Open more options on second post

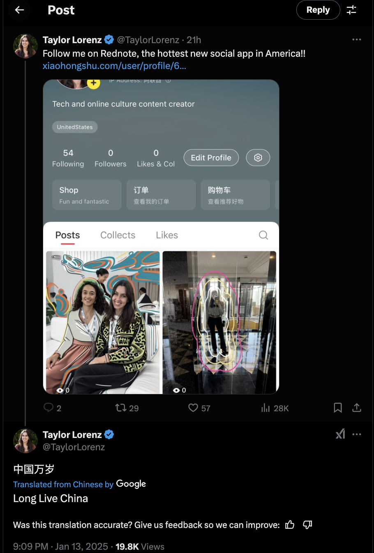[357, 434]
